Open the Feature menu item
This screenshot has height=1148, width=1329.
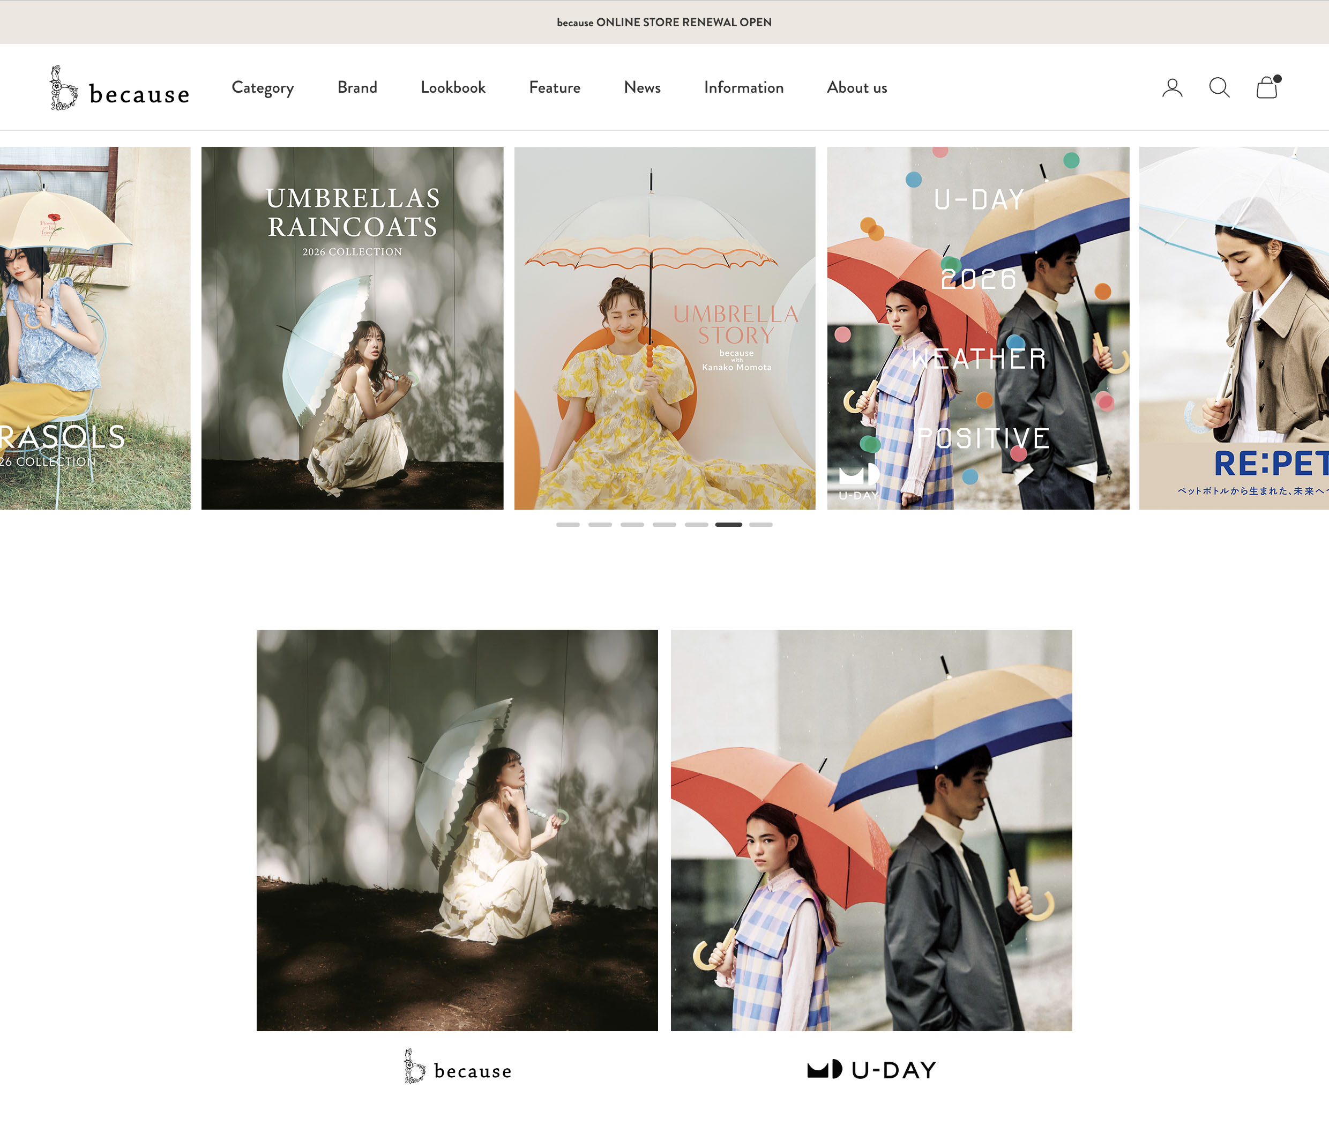(554, 88)
